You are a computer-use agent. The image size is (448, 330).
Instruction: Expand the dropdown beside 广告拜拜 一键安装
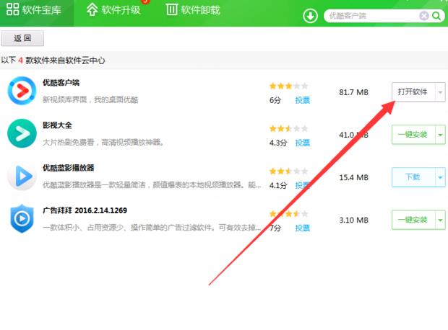(x=440, y=220)
